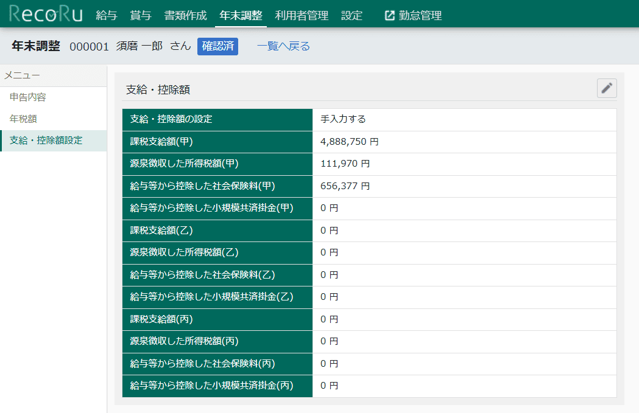The height and width of the screenshot is (413, 639).
Task: Click the 0 円 value for 小規模共済掛金(甲)
Action: tap(329, 208)
